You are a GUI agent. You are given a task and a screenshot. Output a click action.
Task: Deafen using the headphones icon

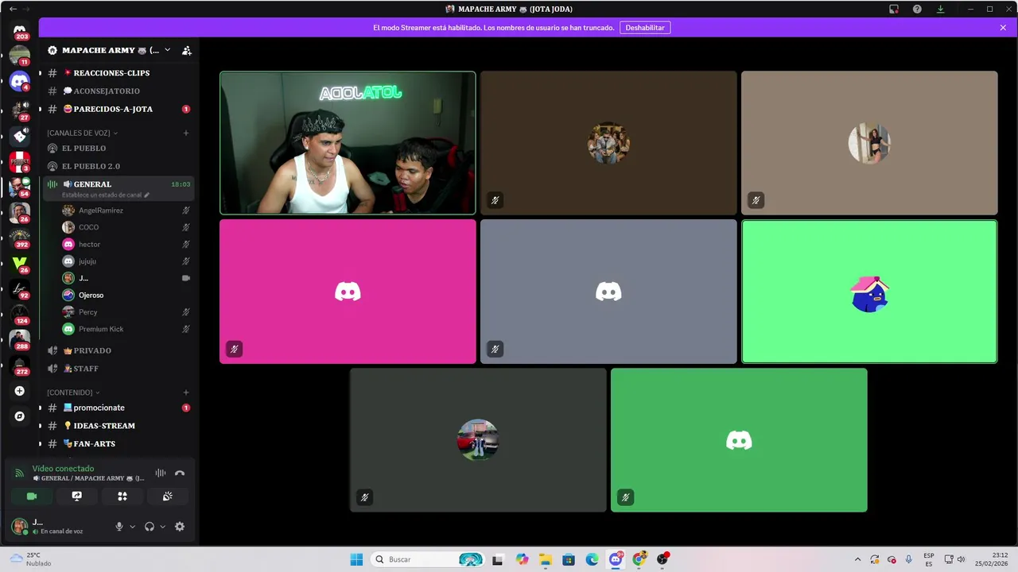[x=150, y=526]
